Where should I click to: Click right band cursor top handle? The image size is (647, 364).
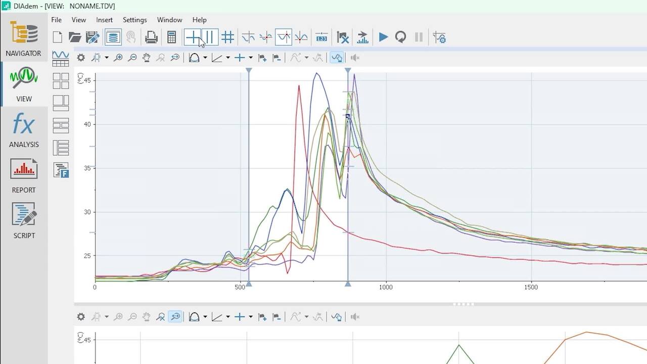coord(348,71)
